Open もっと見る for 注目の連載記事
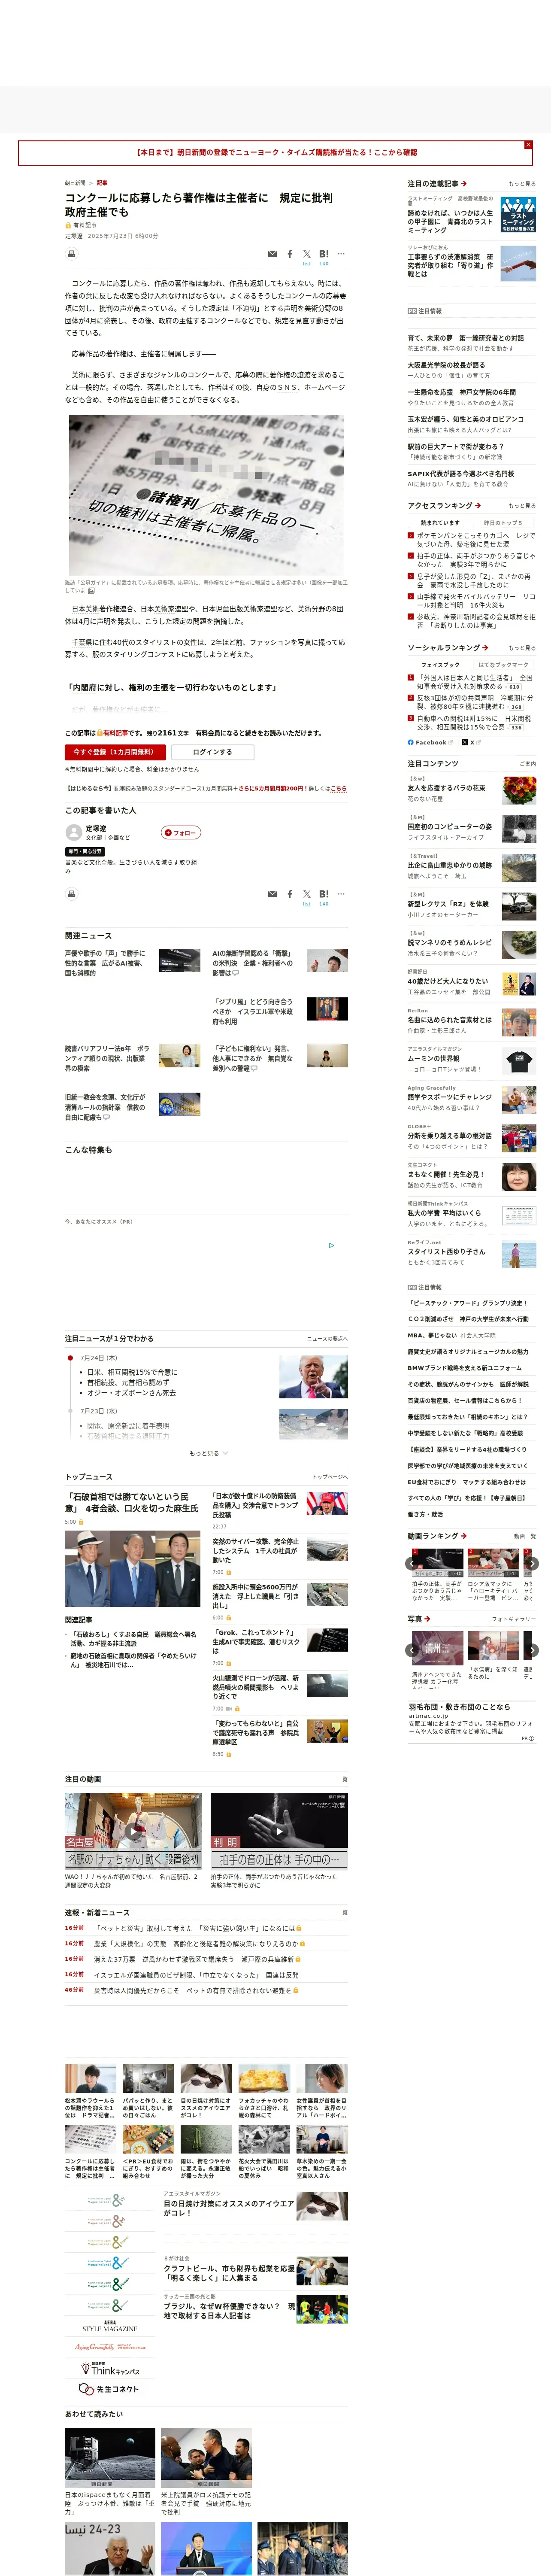This screenshot has height=2576, width=551. coord(522,184)
